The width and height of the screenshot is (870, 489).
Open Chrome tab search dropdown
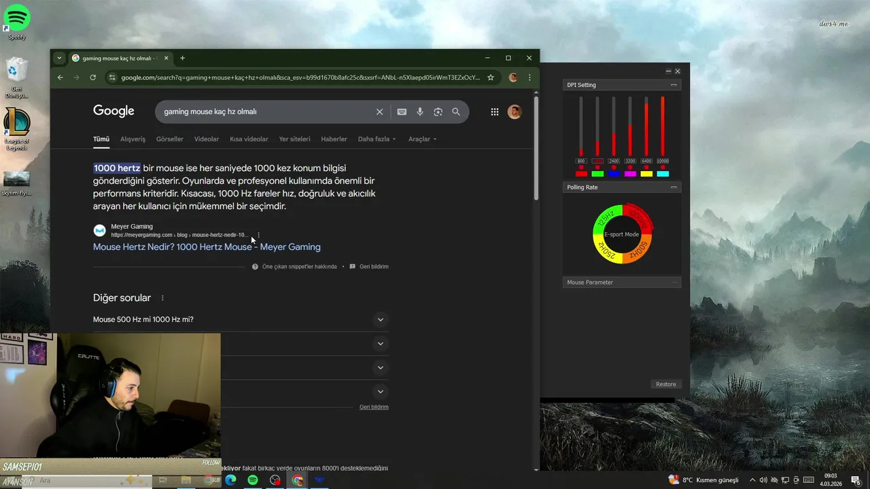[59, 58]
